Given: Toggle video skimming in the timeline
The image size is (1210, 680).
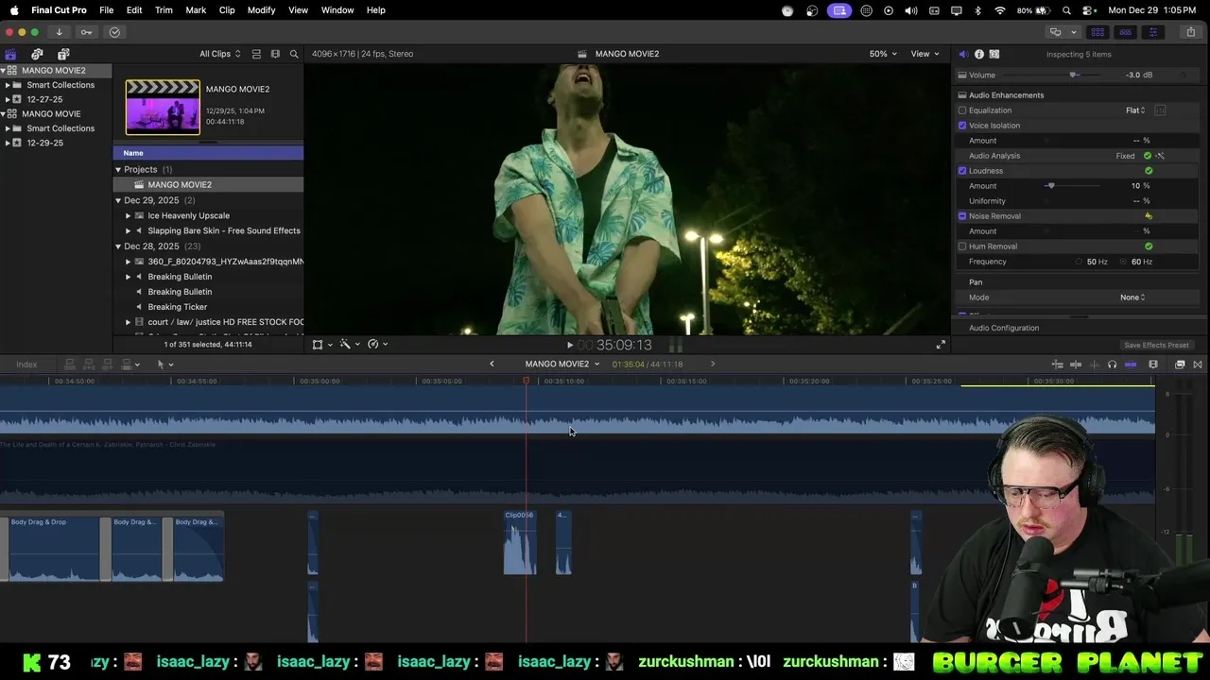Looking at the screenshot, I should (1077, 365).
